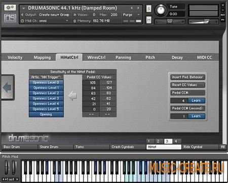
Task: Select the Bass Drum section
Action: pyautogui.click(x=19, y=147)
